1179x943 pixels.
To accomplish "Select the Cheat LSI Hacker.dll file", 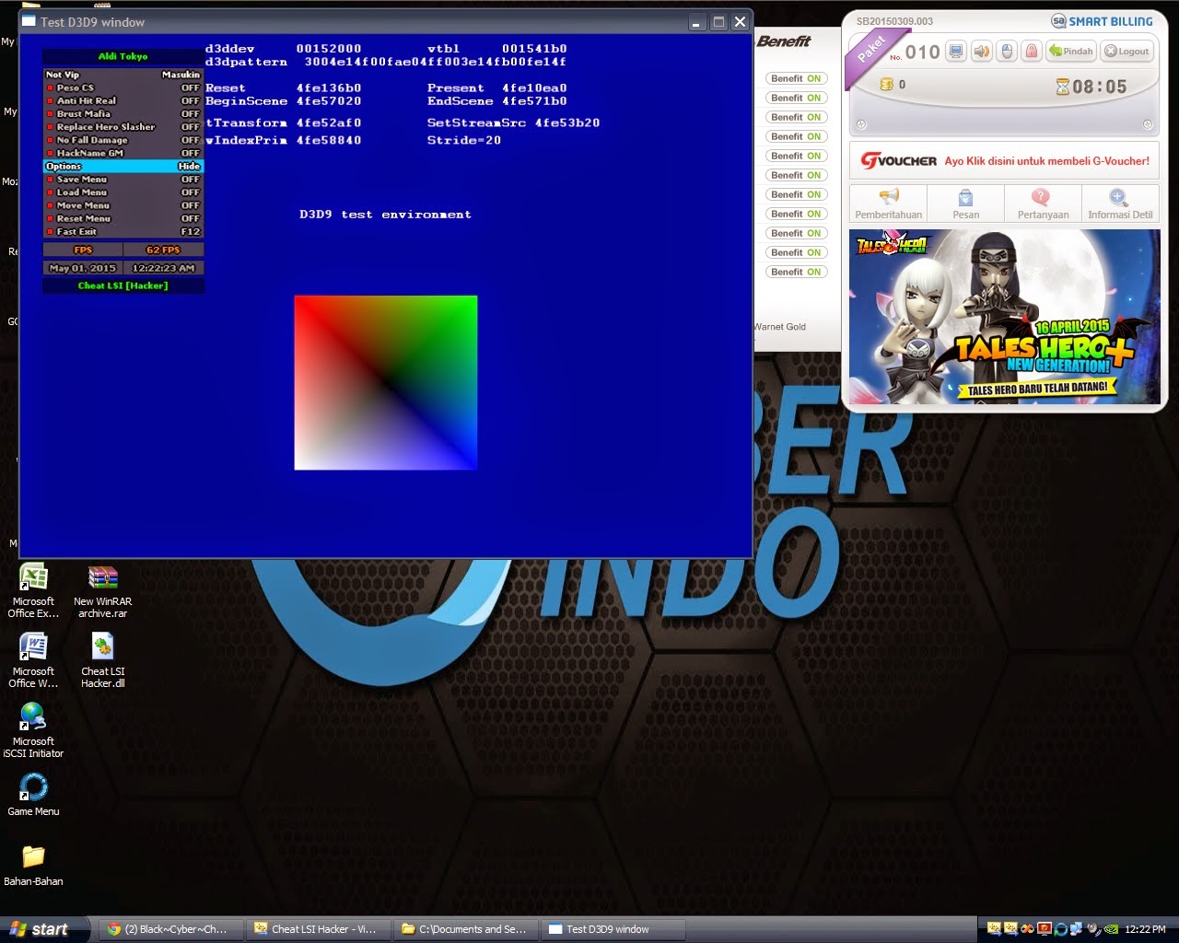I will point(102,661).
